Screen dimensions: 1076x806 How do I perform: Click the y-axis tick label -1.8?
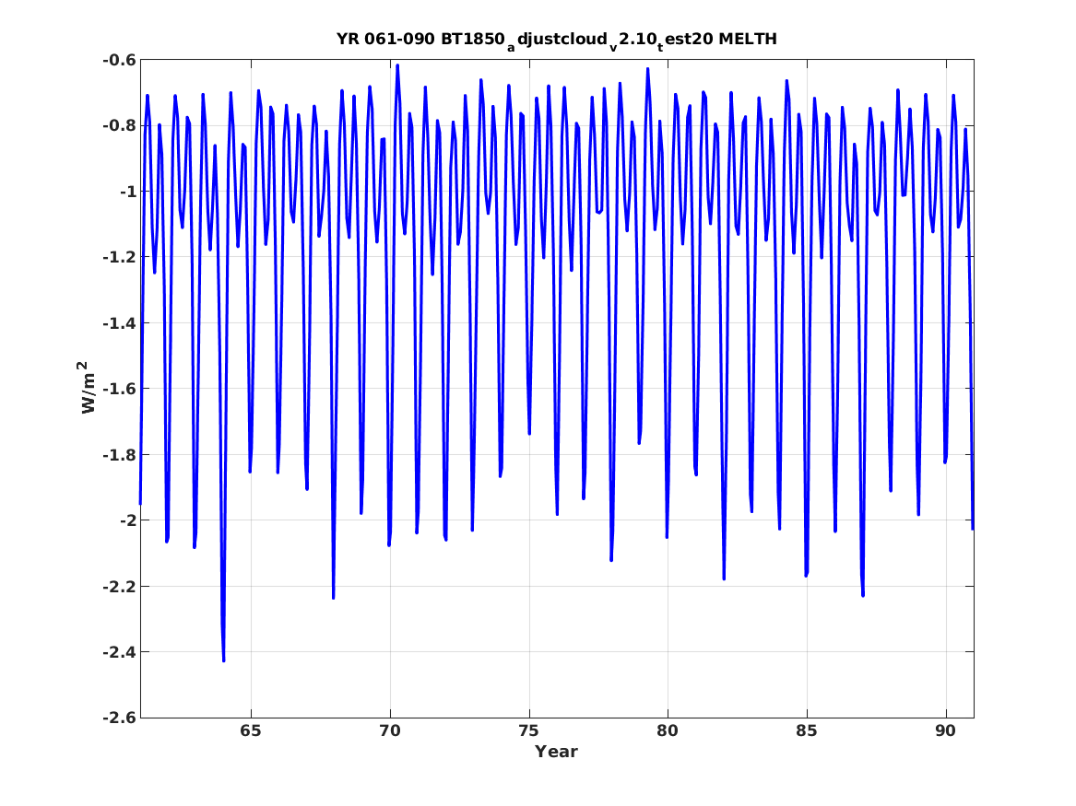click(x=119, y=454)
